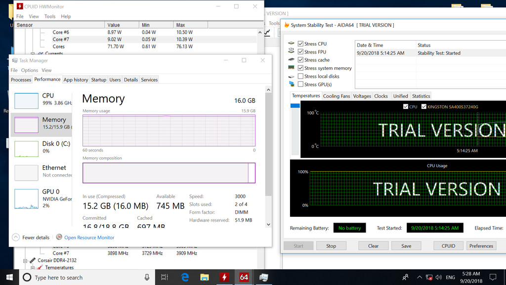Open File Explorer from taskbar
Viewport: 506px width, 285px height.
pyautogui.click(x=205, y=277)
